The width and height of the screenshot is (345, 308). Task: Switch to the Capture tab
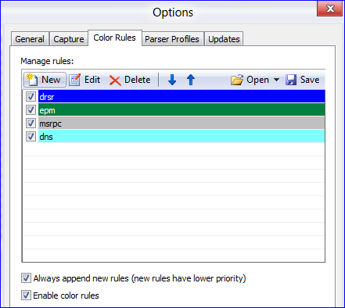point(69,39)
